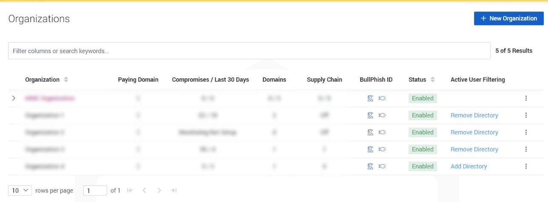Click BullPhish phishing fish icon in second row
The width and height of the screenshot is (548, 202).
pos(382,115)
